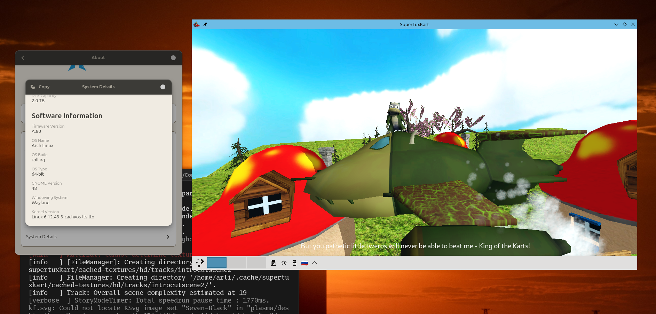The height and width of the screenshot is (314, 656).
Task: Minimize the SuperTuxKart window
Action: click(x=616, y=24)
